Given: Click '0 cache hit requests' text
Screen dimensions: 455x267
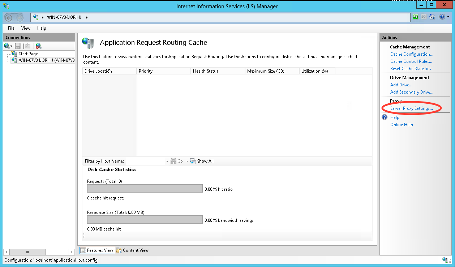Looking at the screenshot, I should (106, 198).
